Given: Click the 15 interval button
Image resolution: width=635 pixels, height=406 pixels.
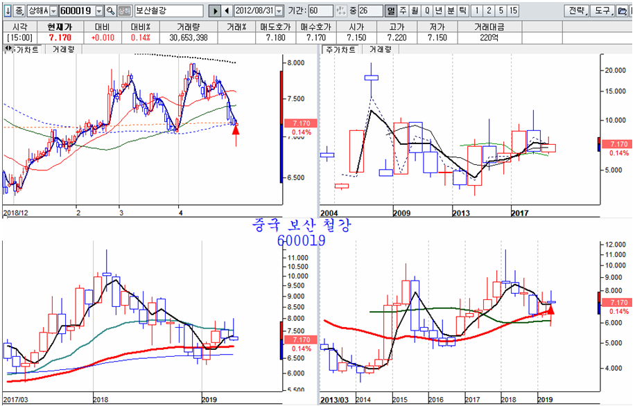Looking at the screenshot, I should (x=513, y=10).
